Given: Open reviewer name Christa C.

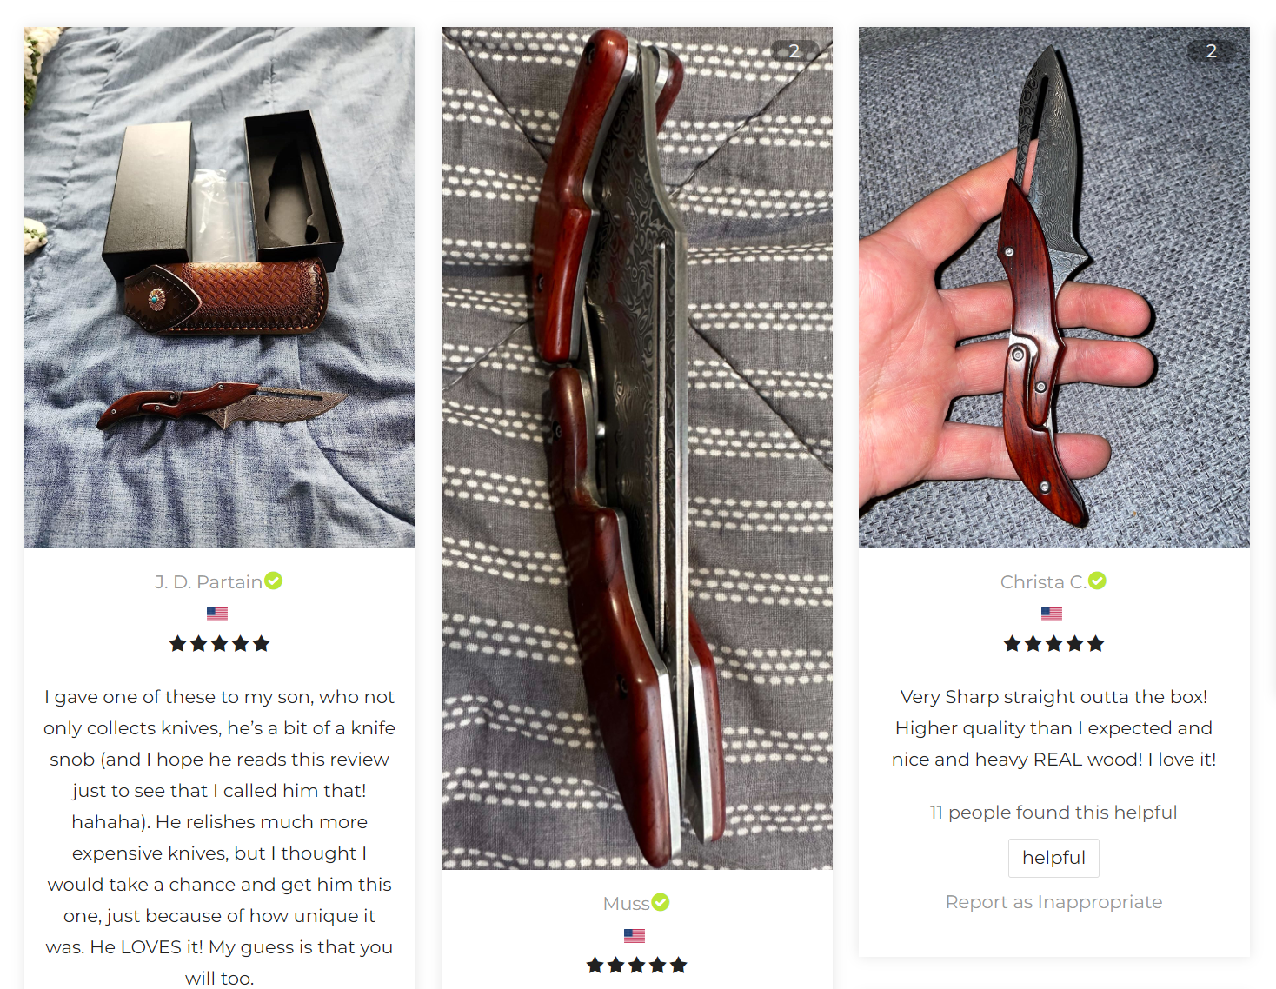Looking at the screenshot, I should click(x=1043, y=582).
